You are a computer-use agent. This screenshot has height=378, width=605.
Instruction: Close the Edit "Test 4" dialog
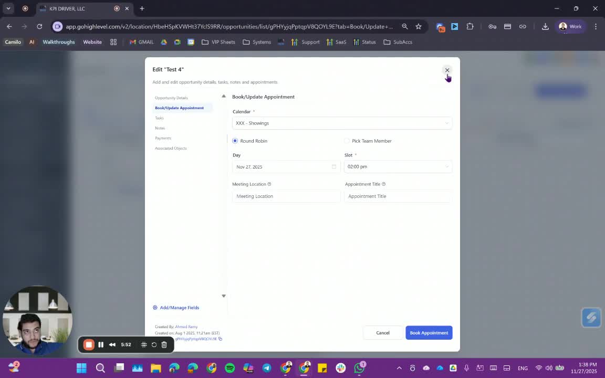click(x=447, y=70)
